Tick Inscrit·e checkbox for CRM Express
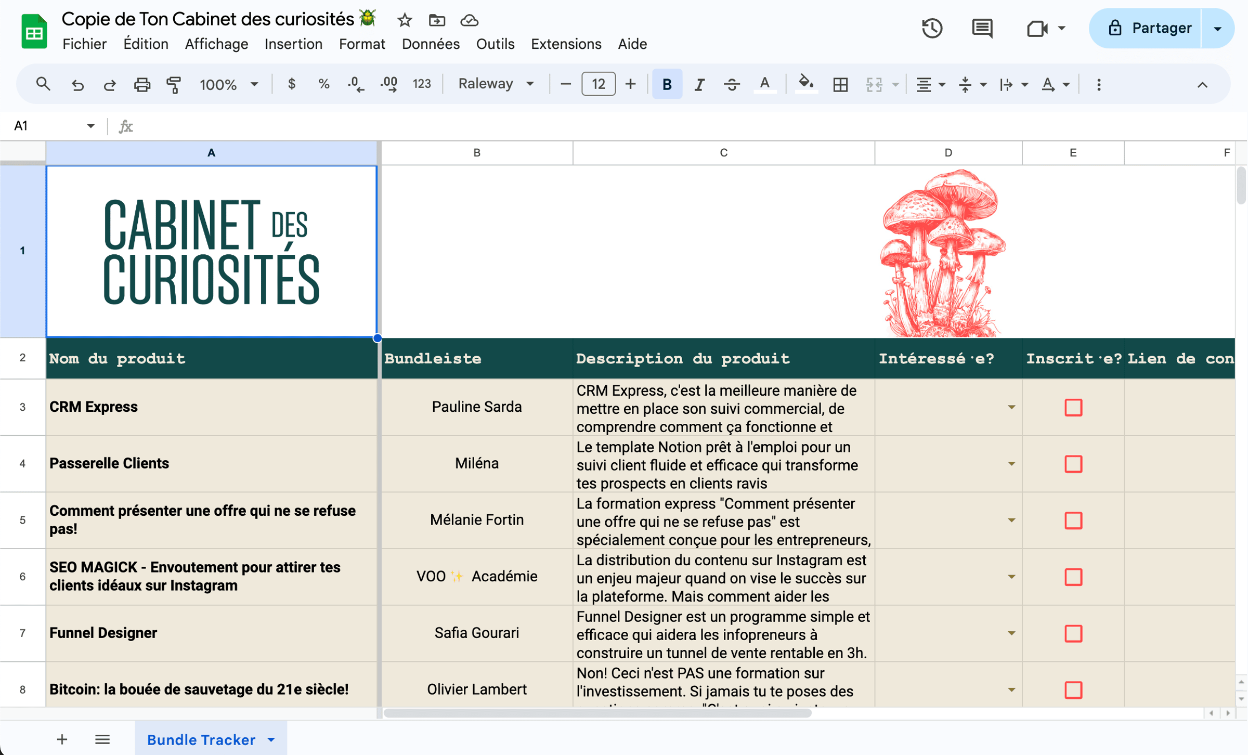The height and width of the screenshot is (755, 1248). pyautogui.click(x=1073, y=408)
